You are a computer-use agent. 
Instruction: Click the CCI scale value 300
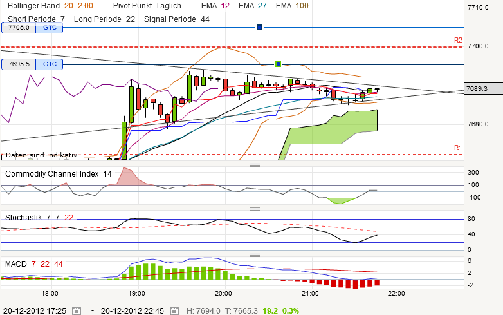pos(473,173)
